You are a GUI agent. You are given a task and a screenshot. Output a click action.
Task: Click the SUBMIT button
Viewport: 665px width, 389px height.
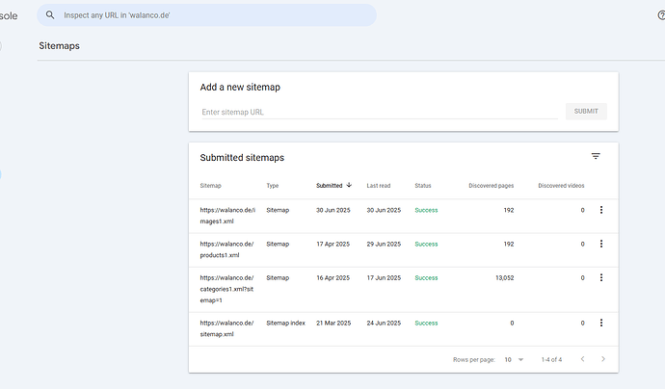click(x=586, y=111)
